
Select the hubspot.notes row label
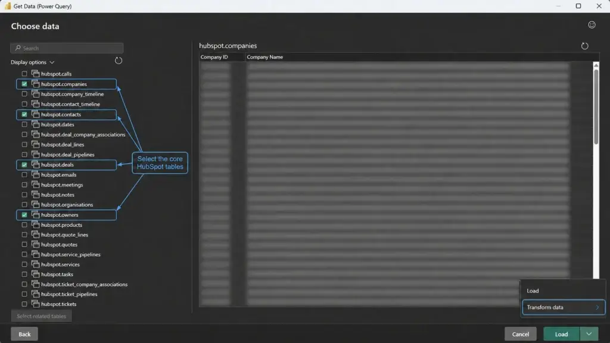(58, 195)
